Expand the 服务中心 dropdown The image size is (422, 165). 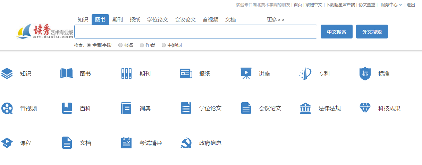click(391, 5)
